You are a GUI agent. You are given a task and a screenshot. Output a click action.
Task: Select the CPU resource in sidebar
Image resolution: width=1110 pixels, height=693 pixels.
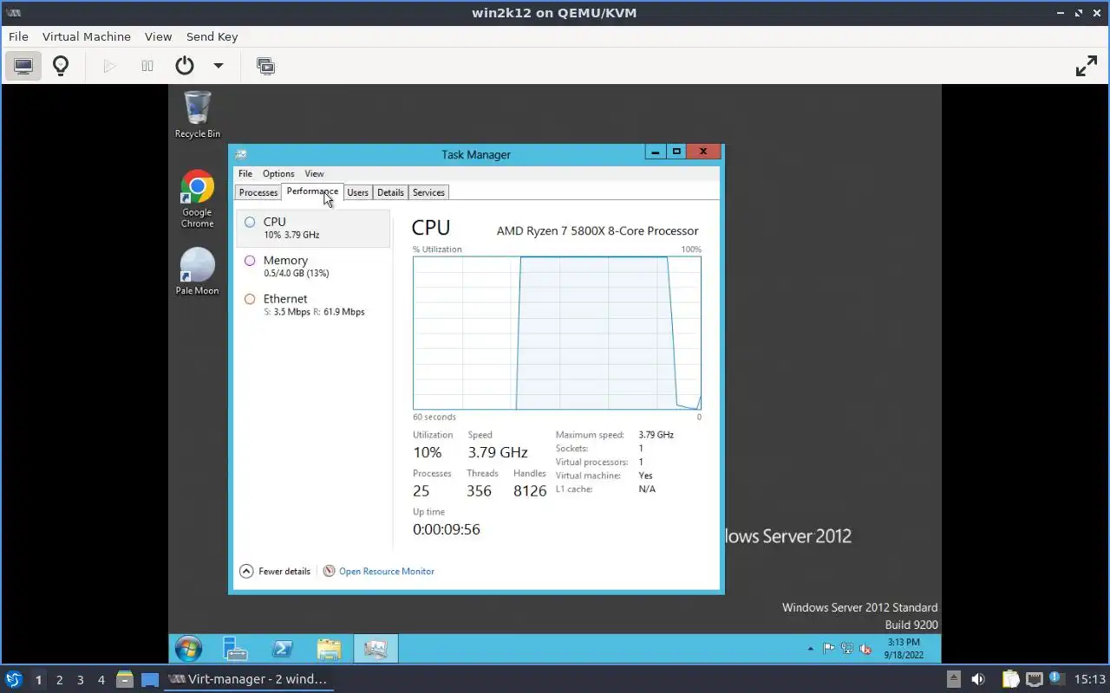pos(313,228)
